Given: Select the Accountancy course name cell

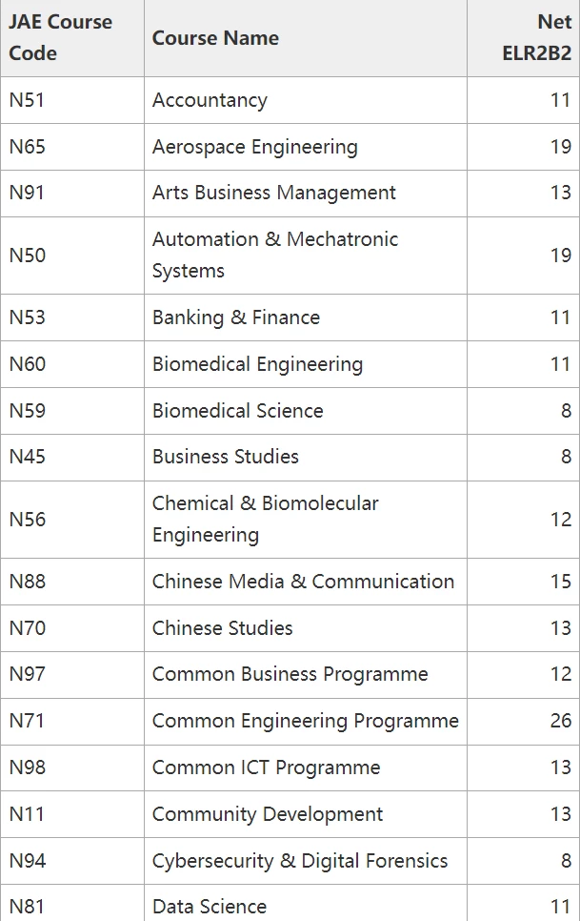Looking at the screenshot, I should [x=306, y=100].
